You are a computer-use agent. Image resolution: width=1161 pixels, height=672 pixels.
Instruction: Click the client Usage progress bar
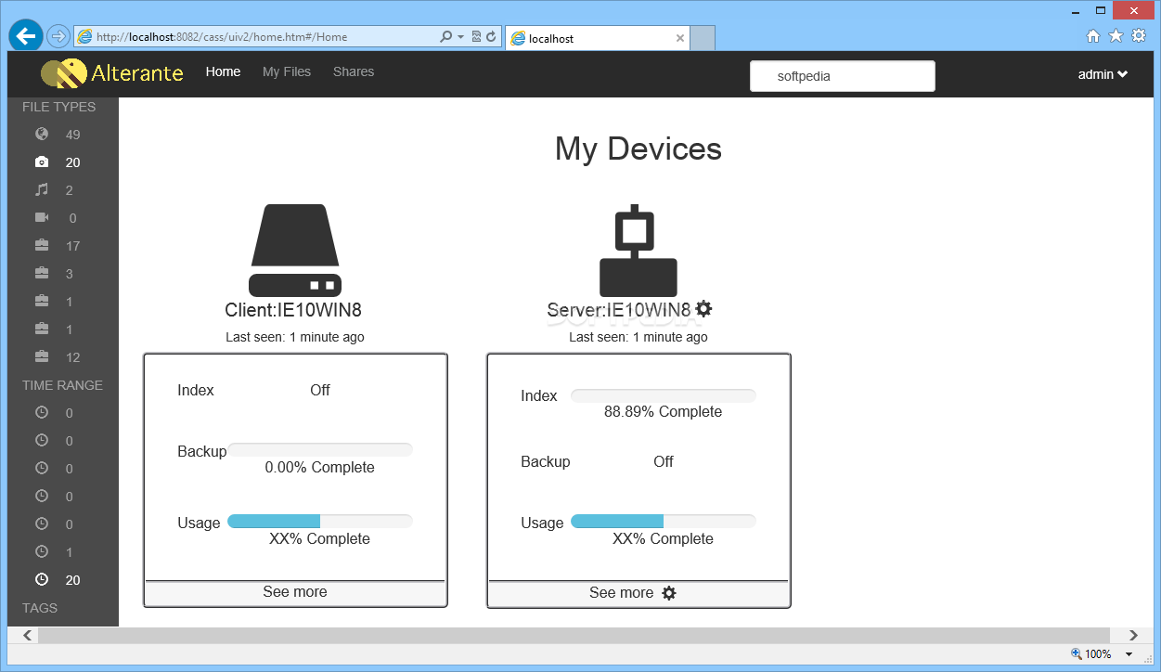320,522
